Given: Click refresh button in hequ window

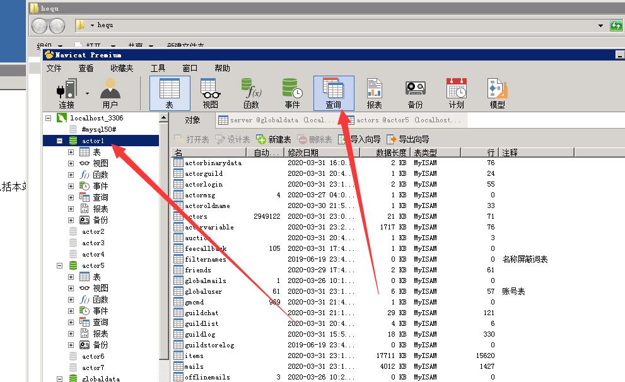Looking at the screenshot, I should 616,26.
